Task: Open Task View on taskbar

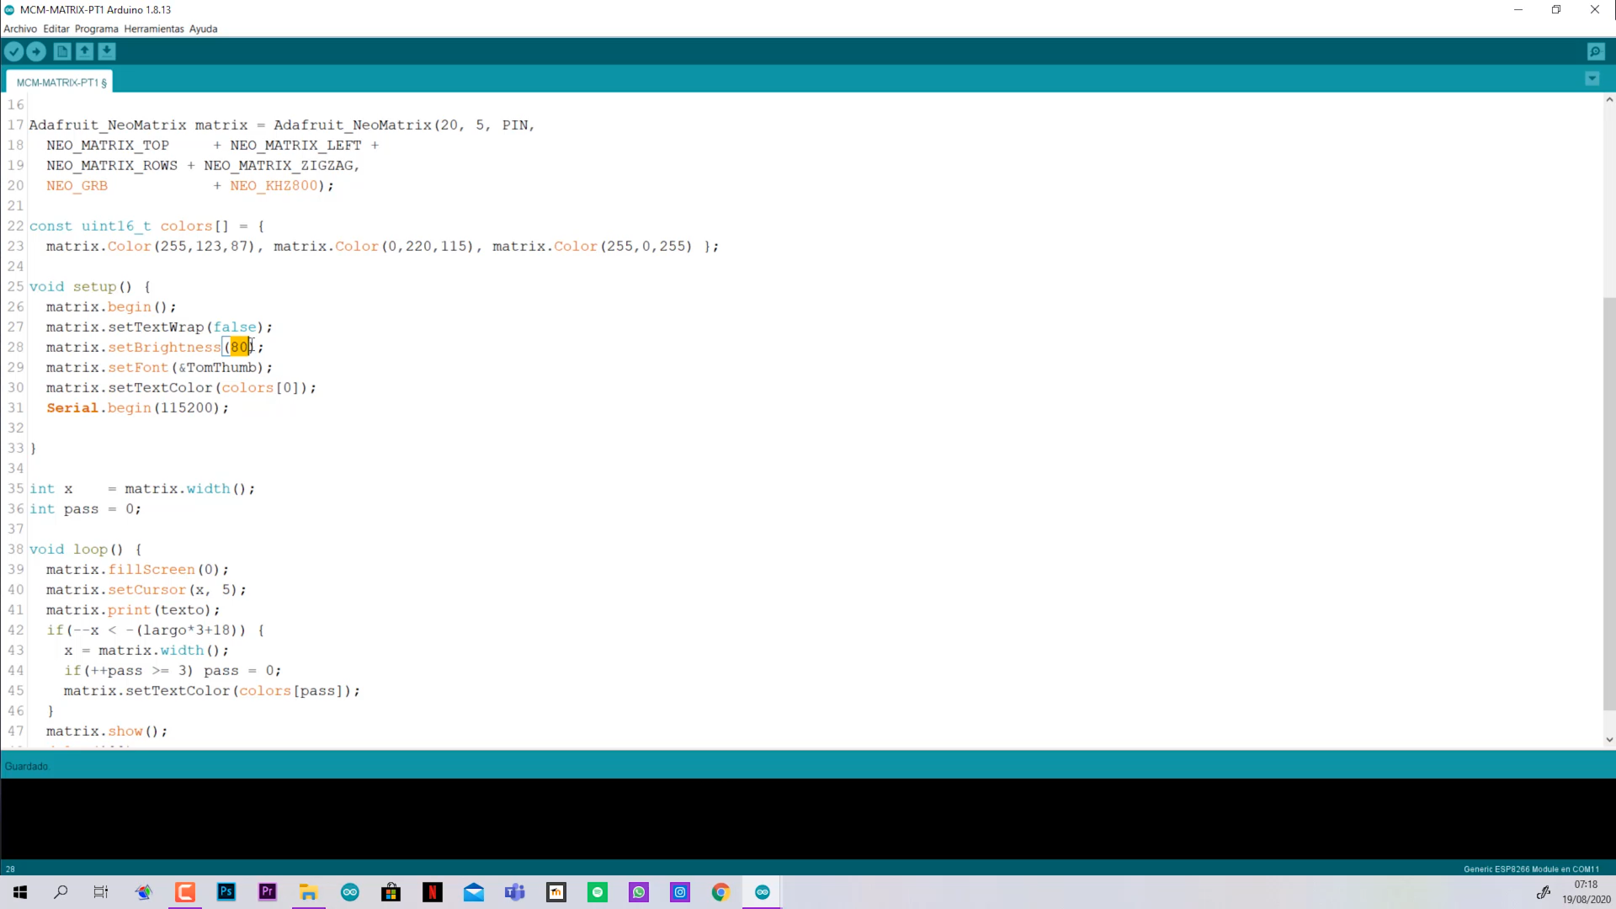Action: (101, 892)
